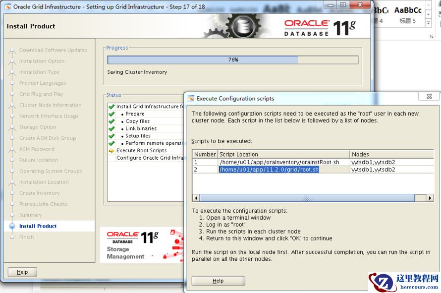This screenshot has height=293, width=441.
Task: Click the Number column header
Action: [205, 154]
